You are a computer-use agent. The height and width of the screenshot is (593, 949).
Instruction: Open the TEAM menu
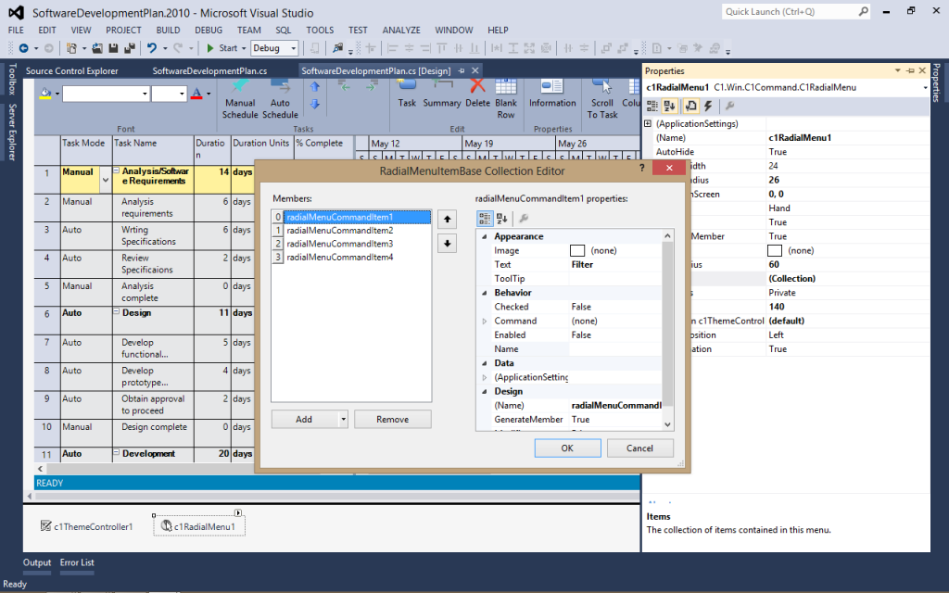coord(248,31)
